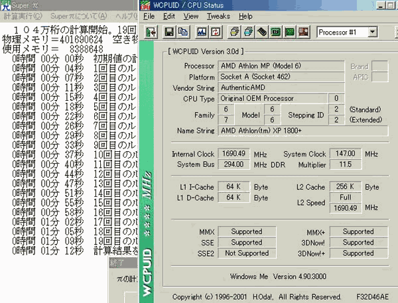Click the WCPUID Version 3.0d group label
This screenshot has width=398, height=303.
click(x=206, y=52)
